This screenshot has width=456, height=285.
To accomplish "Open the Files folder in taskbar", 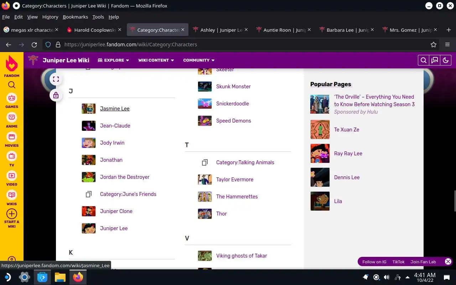I will click(x=60, y=277).
